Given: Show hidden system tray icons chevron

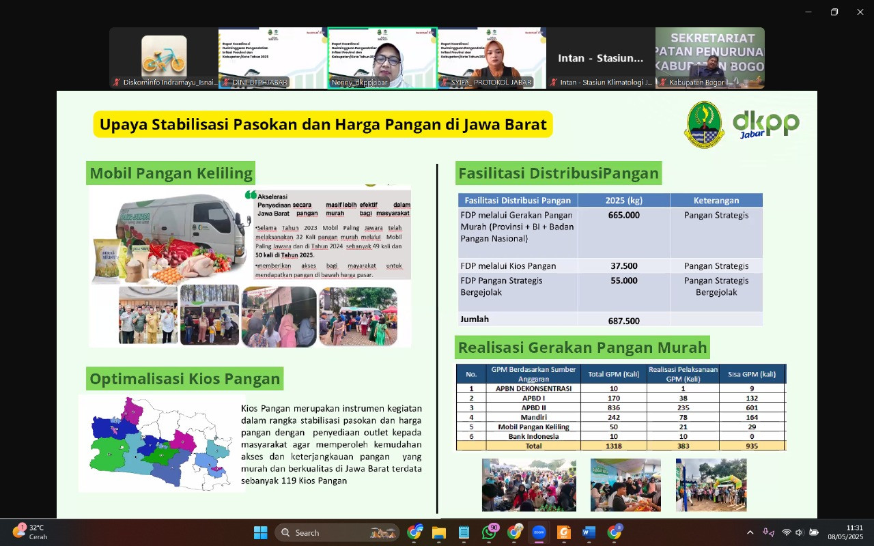Looking at the screenshot, I should pos(750,532).
